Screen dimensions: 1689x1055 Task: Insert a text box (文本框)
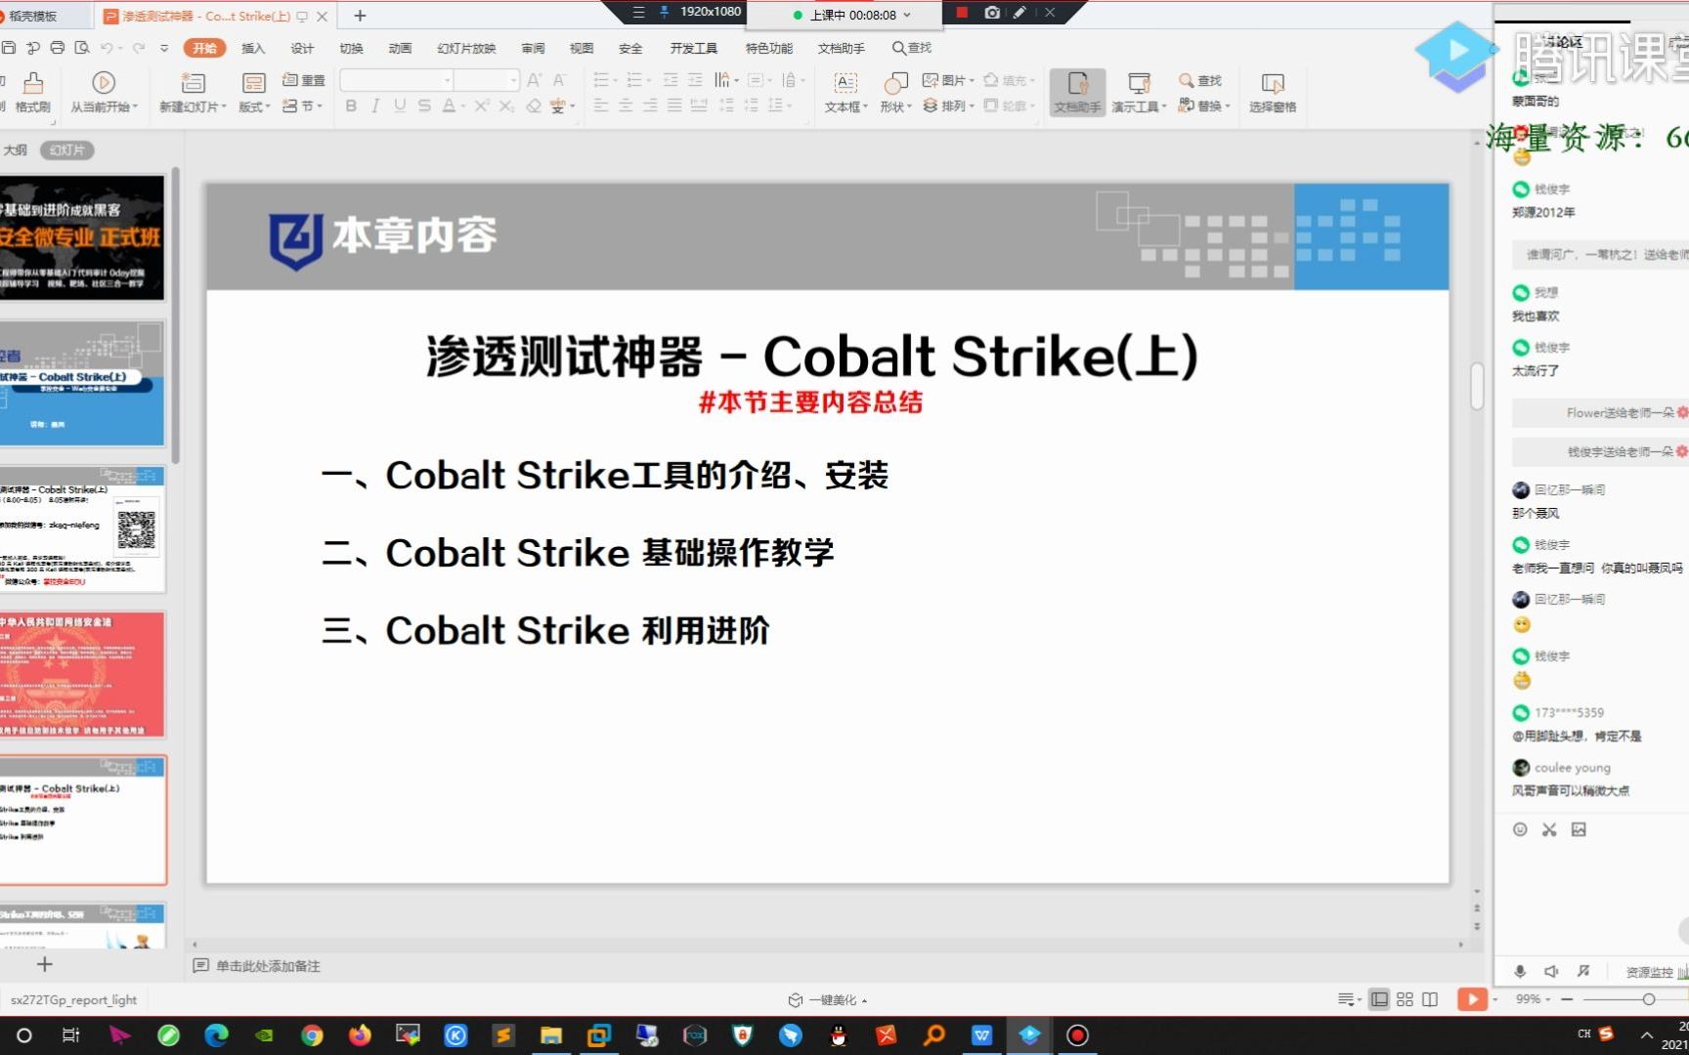(845, 92)
